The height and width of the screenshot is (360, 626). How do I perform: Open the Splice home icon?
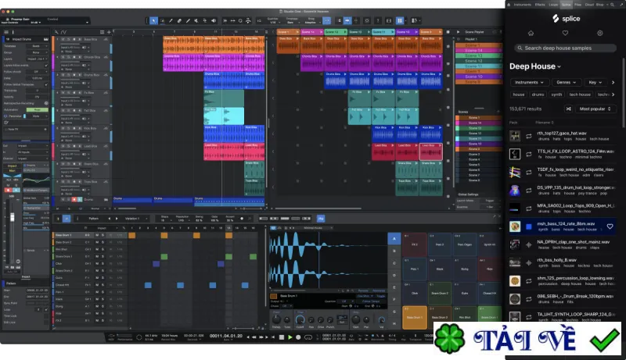click(x=531, y=34)
